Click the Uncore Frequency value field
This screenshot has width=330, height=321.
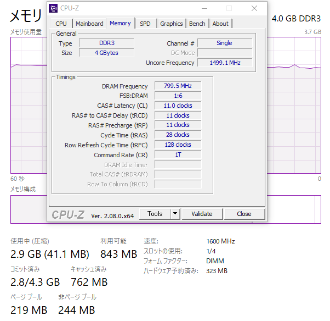(225, 63)
